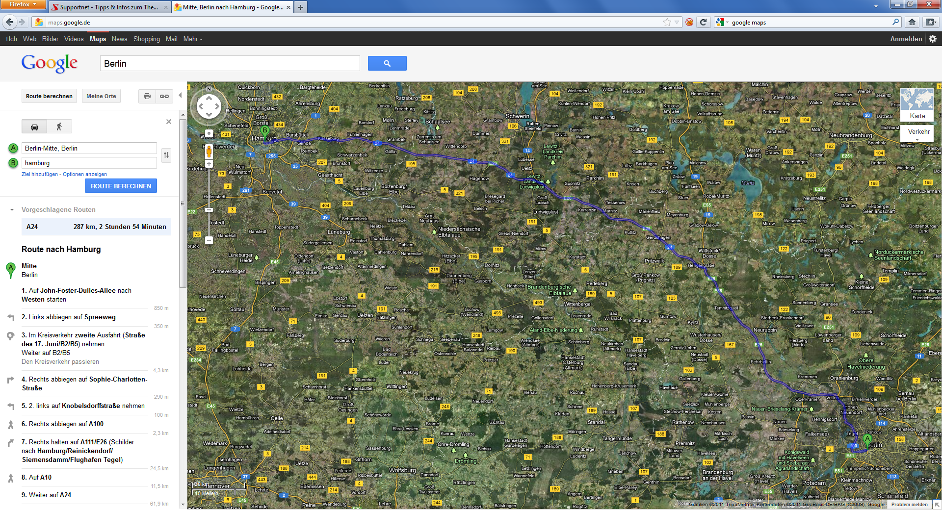Screen dimensions: 942x510
Task: Select the printer icon to print route
Action: 147,96
